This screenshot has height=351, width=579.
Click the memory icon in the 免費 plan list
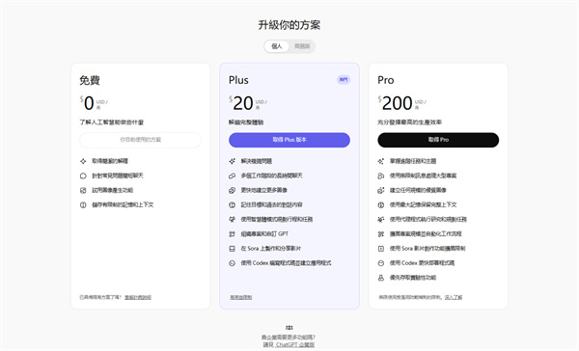tap(83, 204)
